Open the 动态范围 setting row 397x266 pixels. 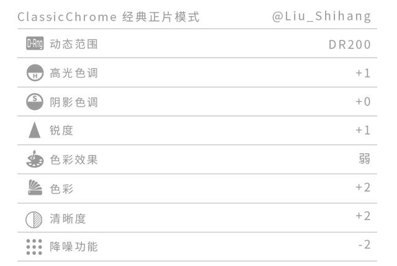197,43
